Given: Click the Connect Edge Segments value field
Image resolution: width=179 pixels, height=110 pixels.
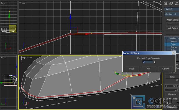Looking at the screenshot, I should 147,62.
